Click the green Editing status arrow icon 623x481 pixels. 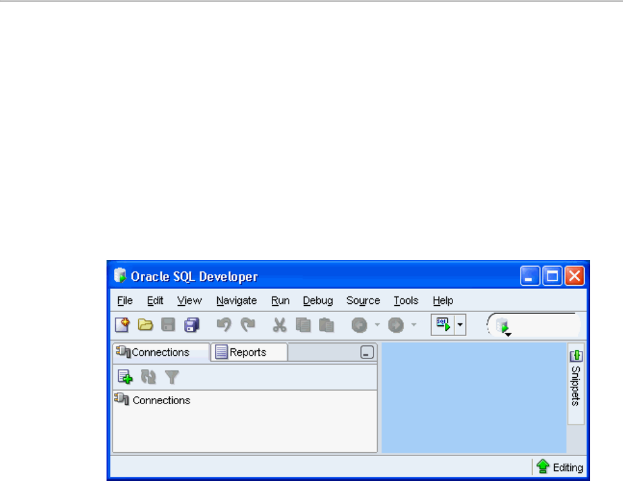[x=543, y=466]
